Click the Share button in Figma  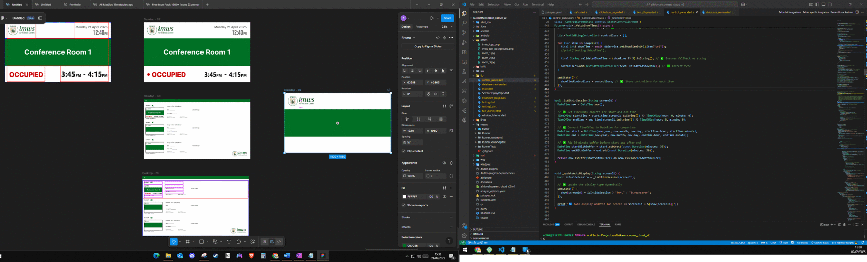447,18
